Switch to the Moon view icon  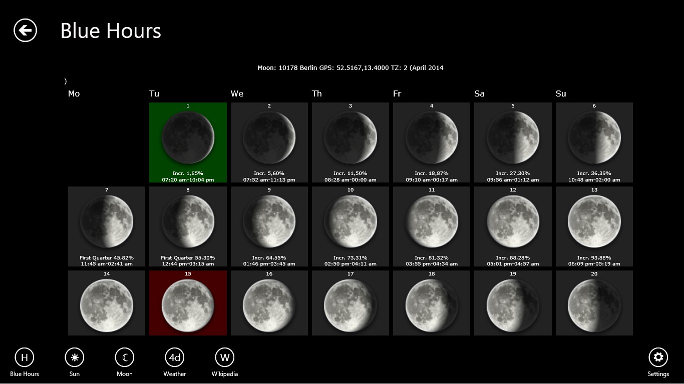coord(125,357)
